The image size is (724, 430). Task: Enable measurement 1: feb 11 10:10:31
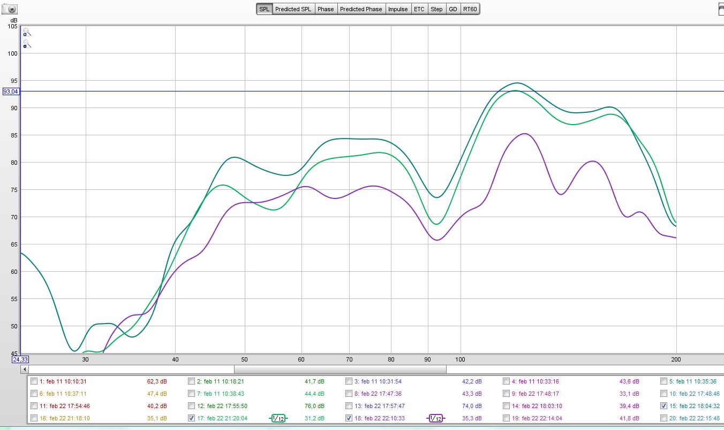(x=34, y=381)
